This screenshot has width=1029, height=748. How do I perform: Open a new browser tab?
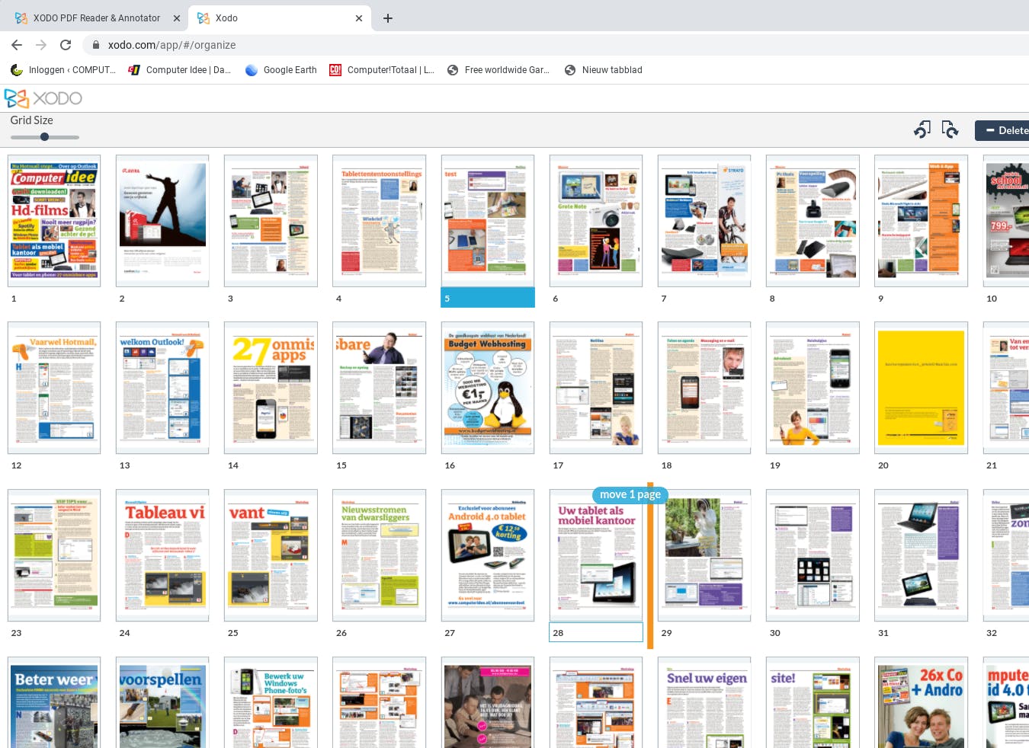tap(388, 18)
